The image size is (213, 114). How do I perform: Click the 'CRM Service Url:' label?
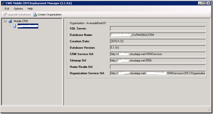pyautogui.click(x=82, y=54)
